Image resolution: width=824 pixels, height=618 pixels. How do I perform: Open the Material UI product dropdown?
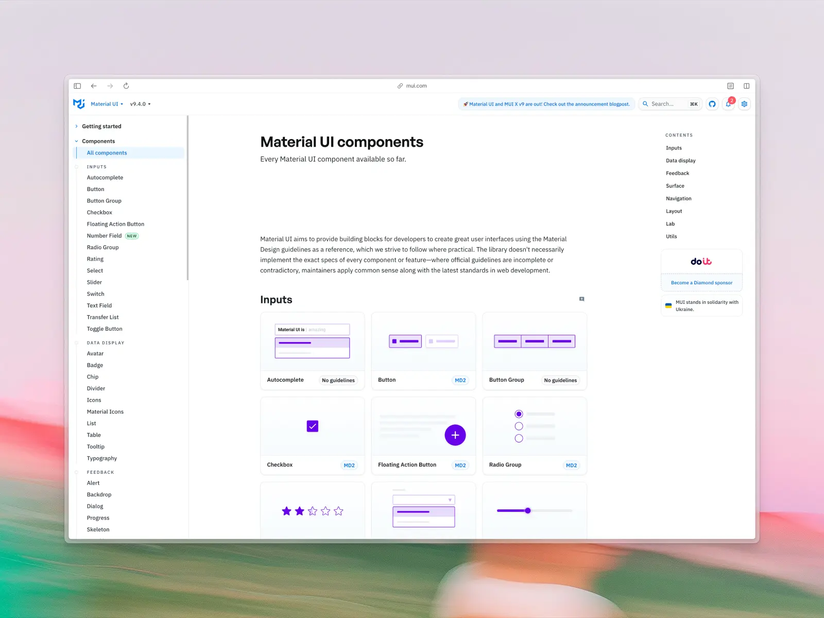pyautogui.click(x=107, y=104)
